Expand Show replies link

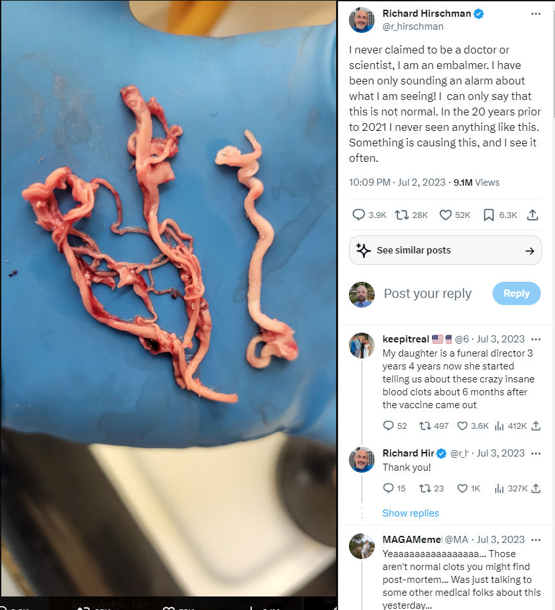point(410,513)
